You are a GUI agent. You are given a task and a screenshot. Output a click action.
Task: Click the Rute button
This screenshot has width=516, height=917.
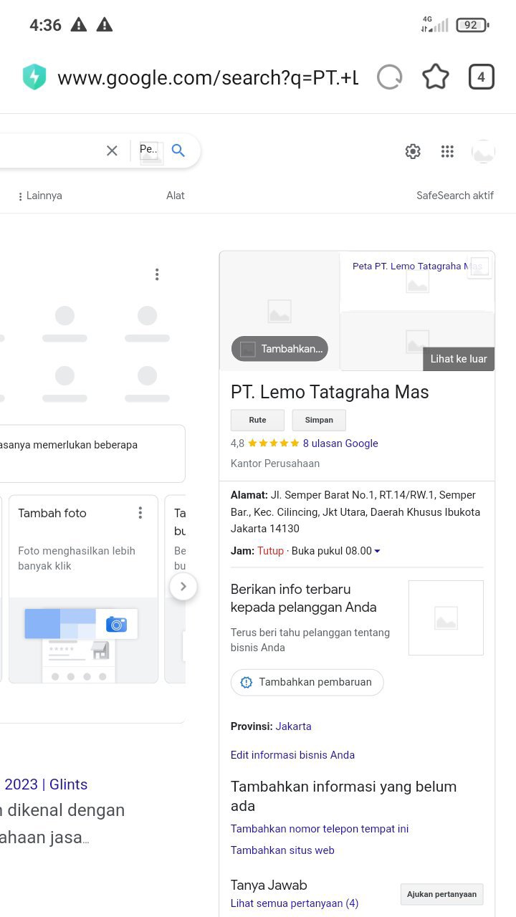pyautogui.click(x=257, y=420)
